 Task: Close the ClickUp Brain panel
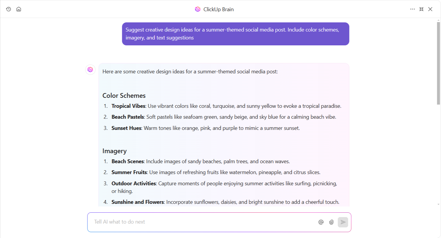tap(430, 9)
